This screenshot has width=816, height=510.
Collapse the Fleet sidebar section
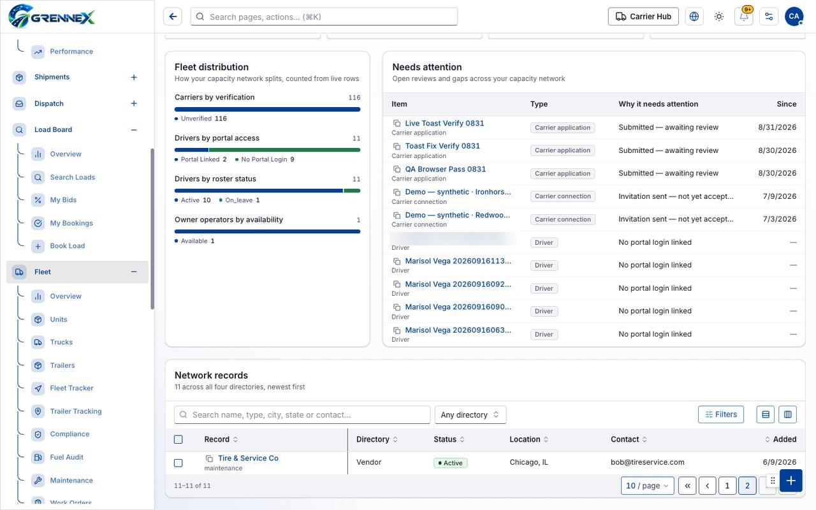134,272
